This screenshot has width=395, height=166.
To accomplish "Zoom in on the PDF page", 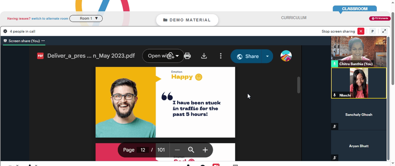I will click(205, 150).
